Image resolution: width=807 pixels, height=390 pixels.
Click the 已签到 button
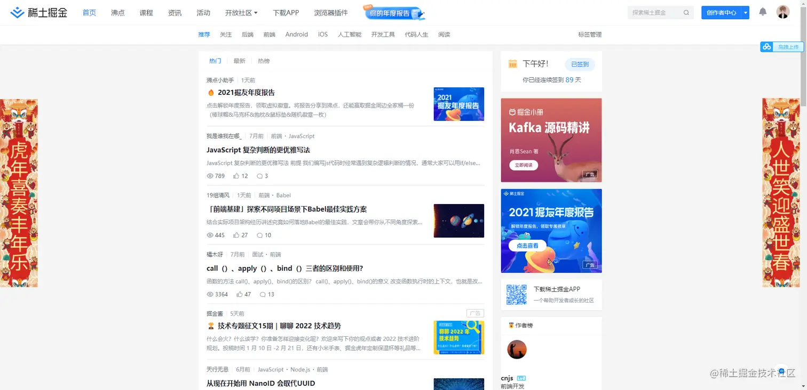(580, 64)
